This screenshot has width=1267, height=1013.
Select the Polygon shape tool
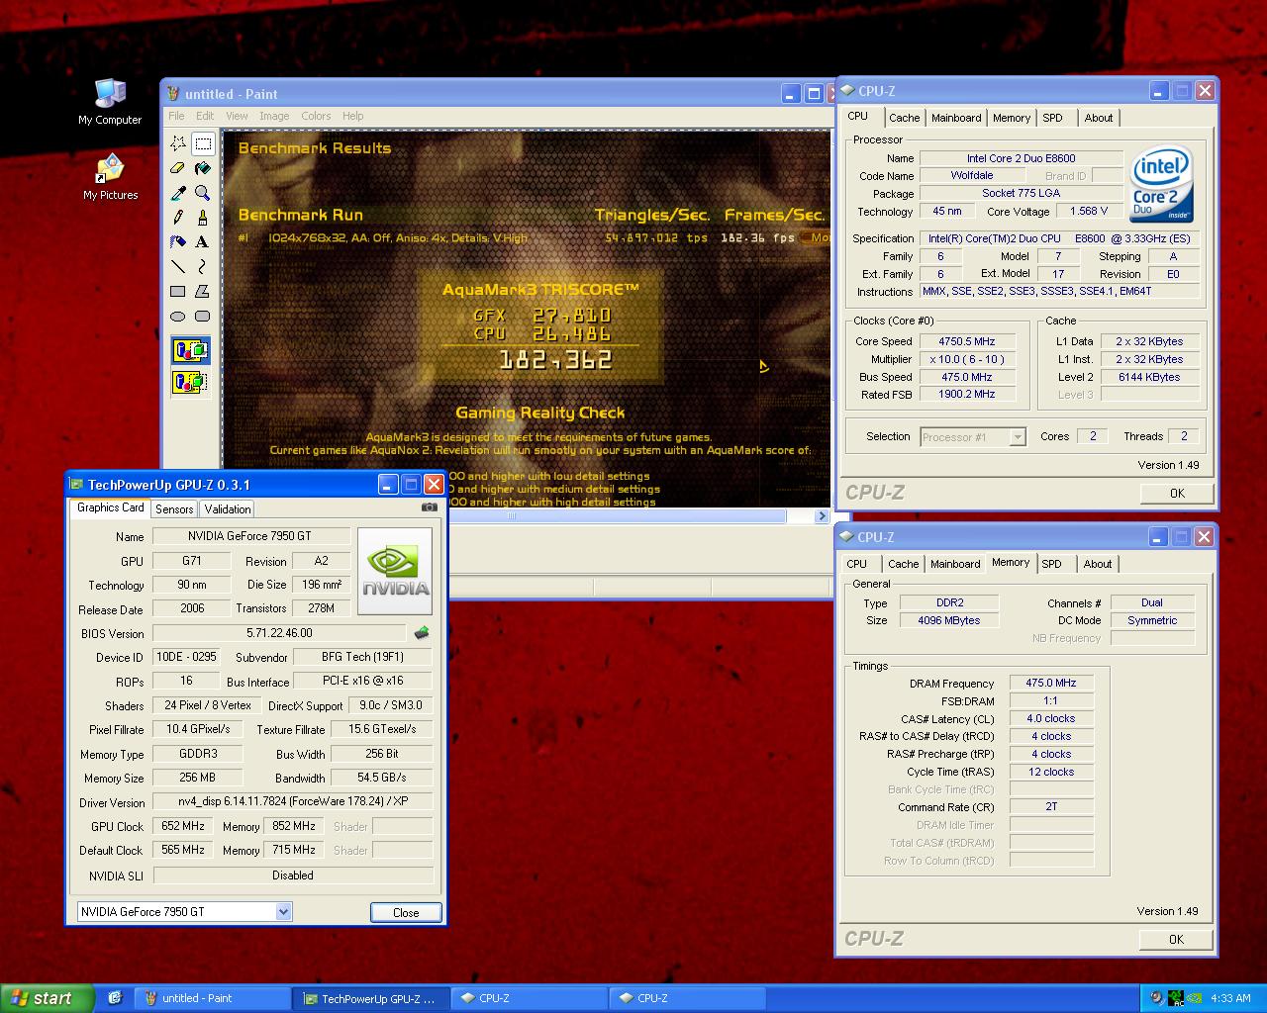click(203, 292)
